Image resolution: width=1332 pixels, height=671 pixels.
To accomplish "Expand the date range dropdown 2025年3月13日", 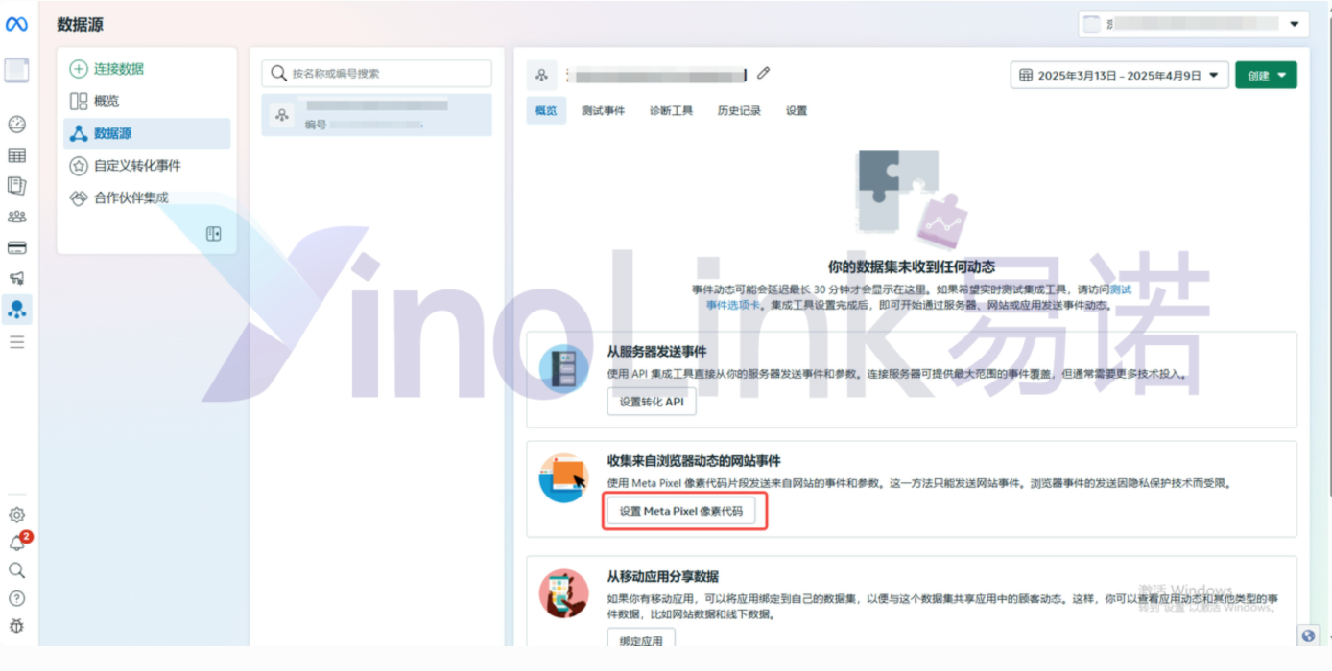I will click(1119, 75).
